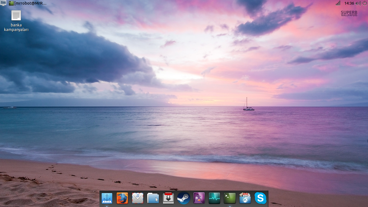Image resolution: width=368 pixels, height=207 pixels.
Task: Open the volume speaker indicator
Action: (358, 3)
